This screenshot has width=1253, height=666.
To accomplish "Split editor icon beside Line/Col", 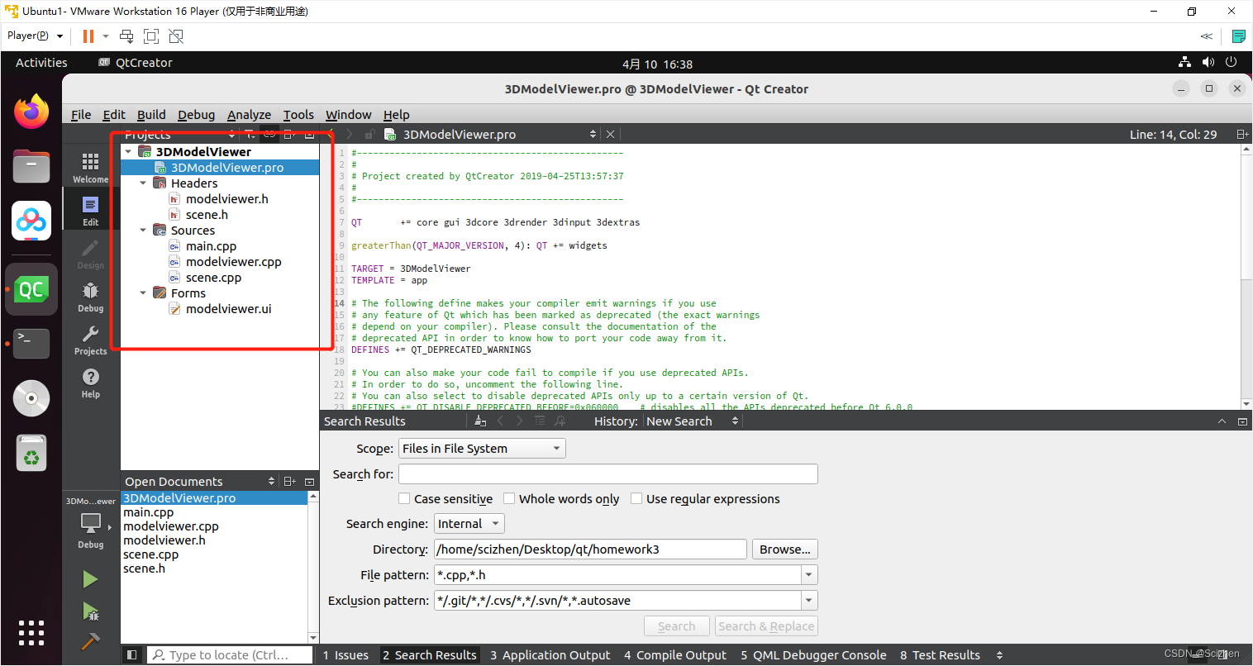I will coord(1241,135).
